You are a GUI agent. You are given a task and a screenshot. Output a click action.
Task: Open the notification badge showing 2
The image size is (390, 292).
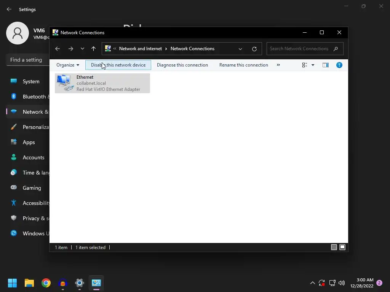pyautogui.click(x=379, y=283)
